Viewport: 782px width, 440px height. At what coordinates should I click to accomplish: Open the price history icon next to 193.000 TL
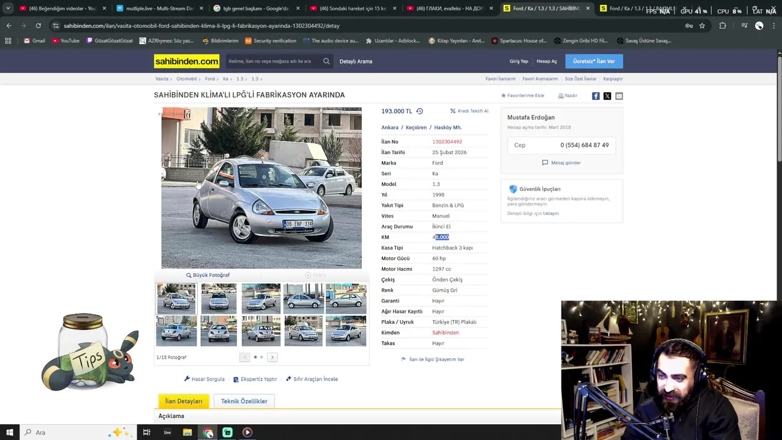tap(419, 111)
